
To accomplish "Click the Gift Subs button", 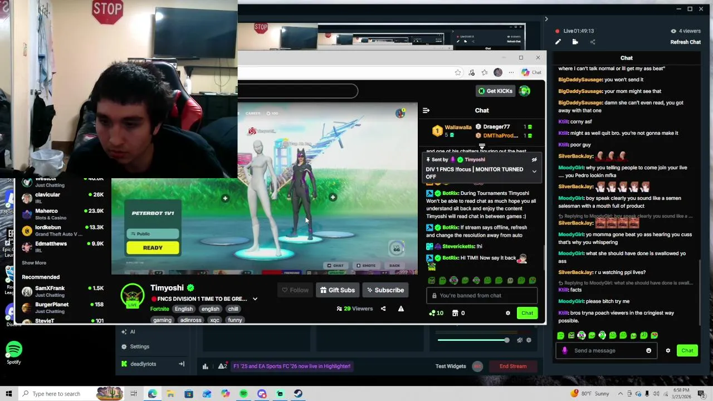I will tap(338, 290).
